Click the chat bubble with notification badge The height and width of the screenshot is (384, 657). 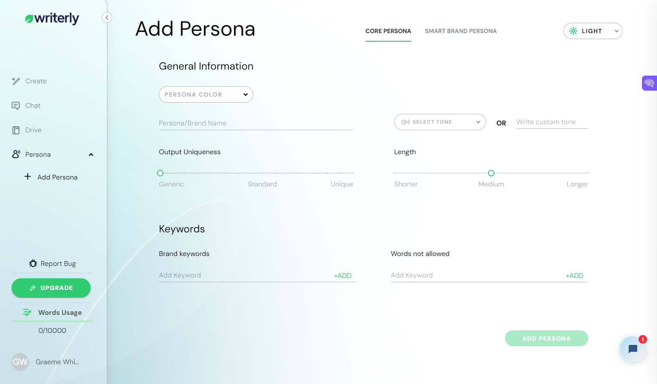(633, 349)
